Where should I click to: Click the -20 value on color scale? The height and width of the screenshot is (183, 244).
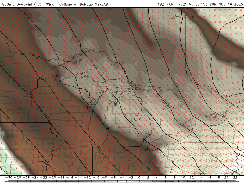pyautogui.click(x=52, y=178)
